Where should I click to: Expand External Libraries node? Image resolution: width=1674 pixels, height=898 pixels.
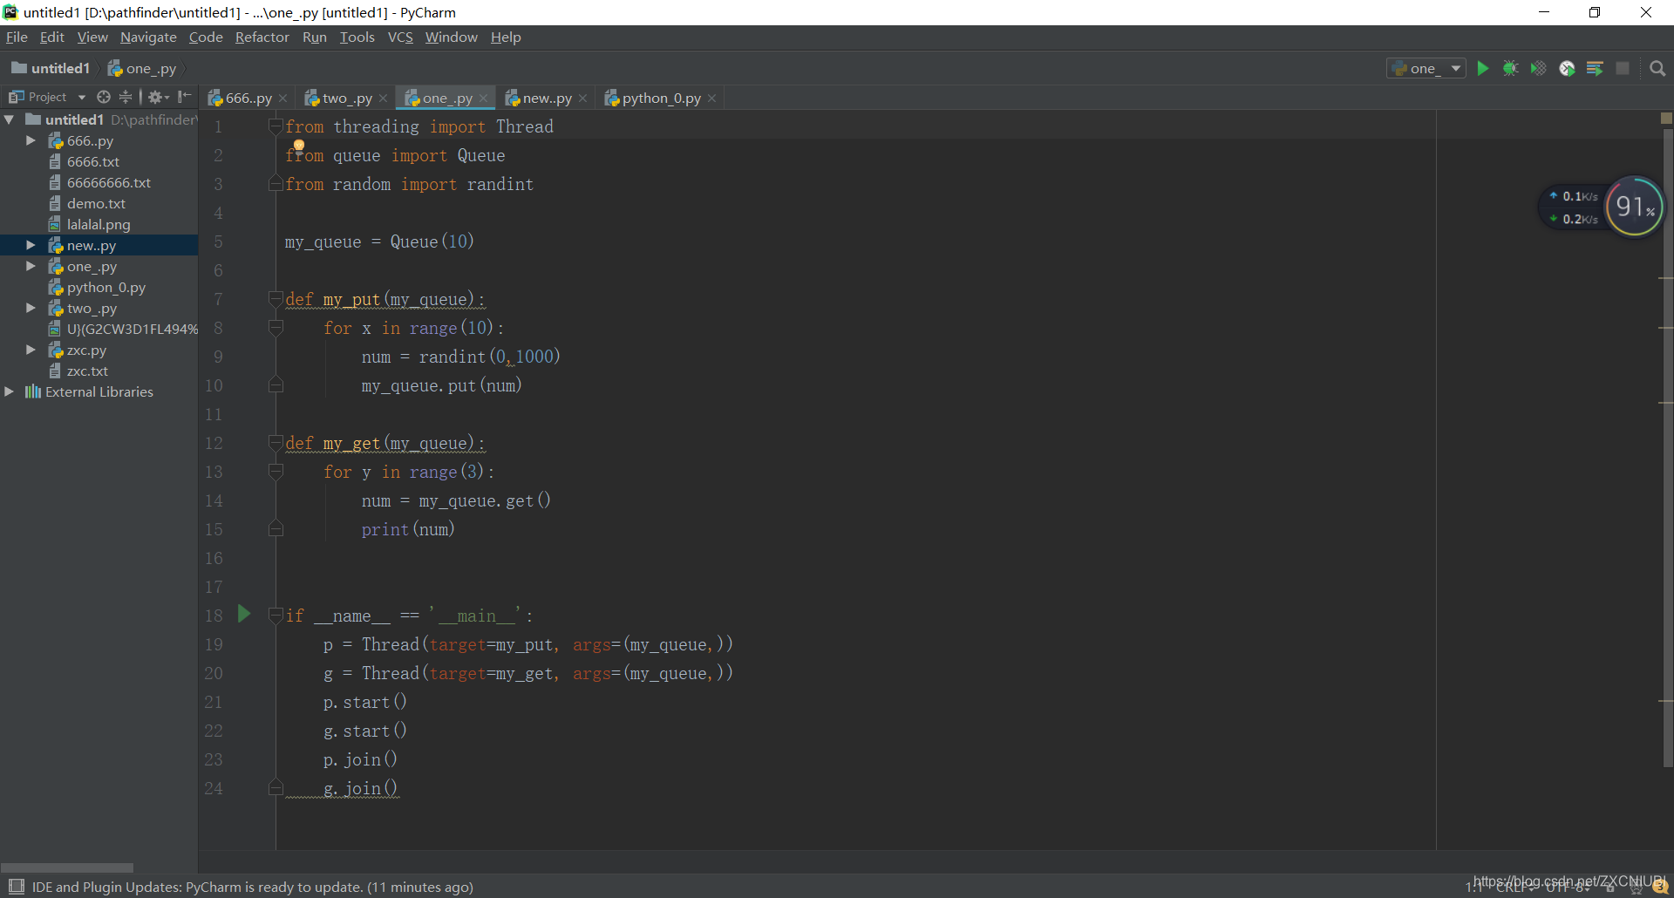pyautogui.click(x=9, y=391)
